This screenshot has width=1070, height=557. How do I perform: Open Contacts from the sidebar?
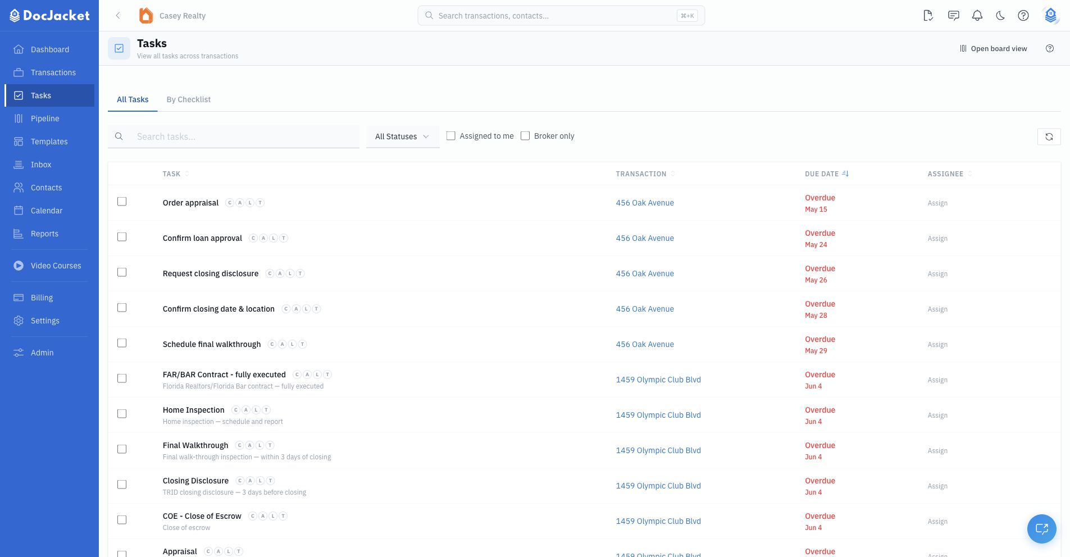[49, 188]
